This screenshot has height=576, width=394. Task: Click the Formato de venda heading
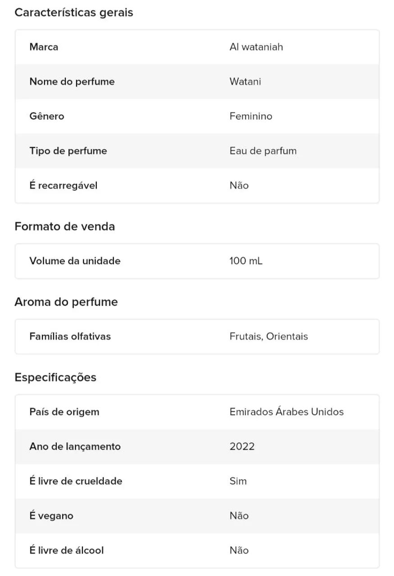point(65,226)
